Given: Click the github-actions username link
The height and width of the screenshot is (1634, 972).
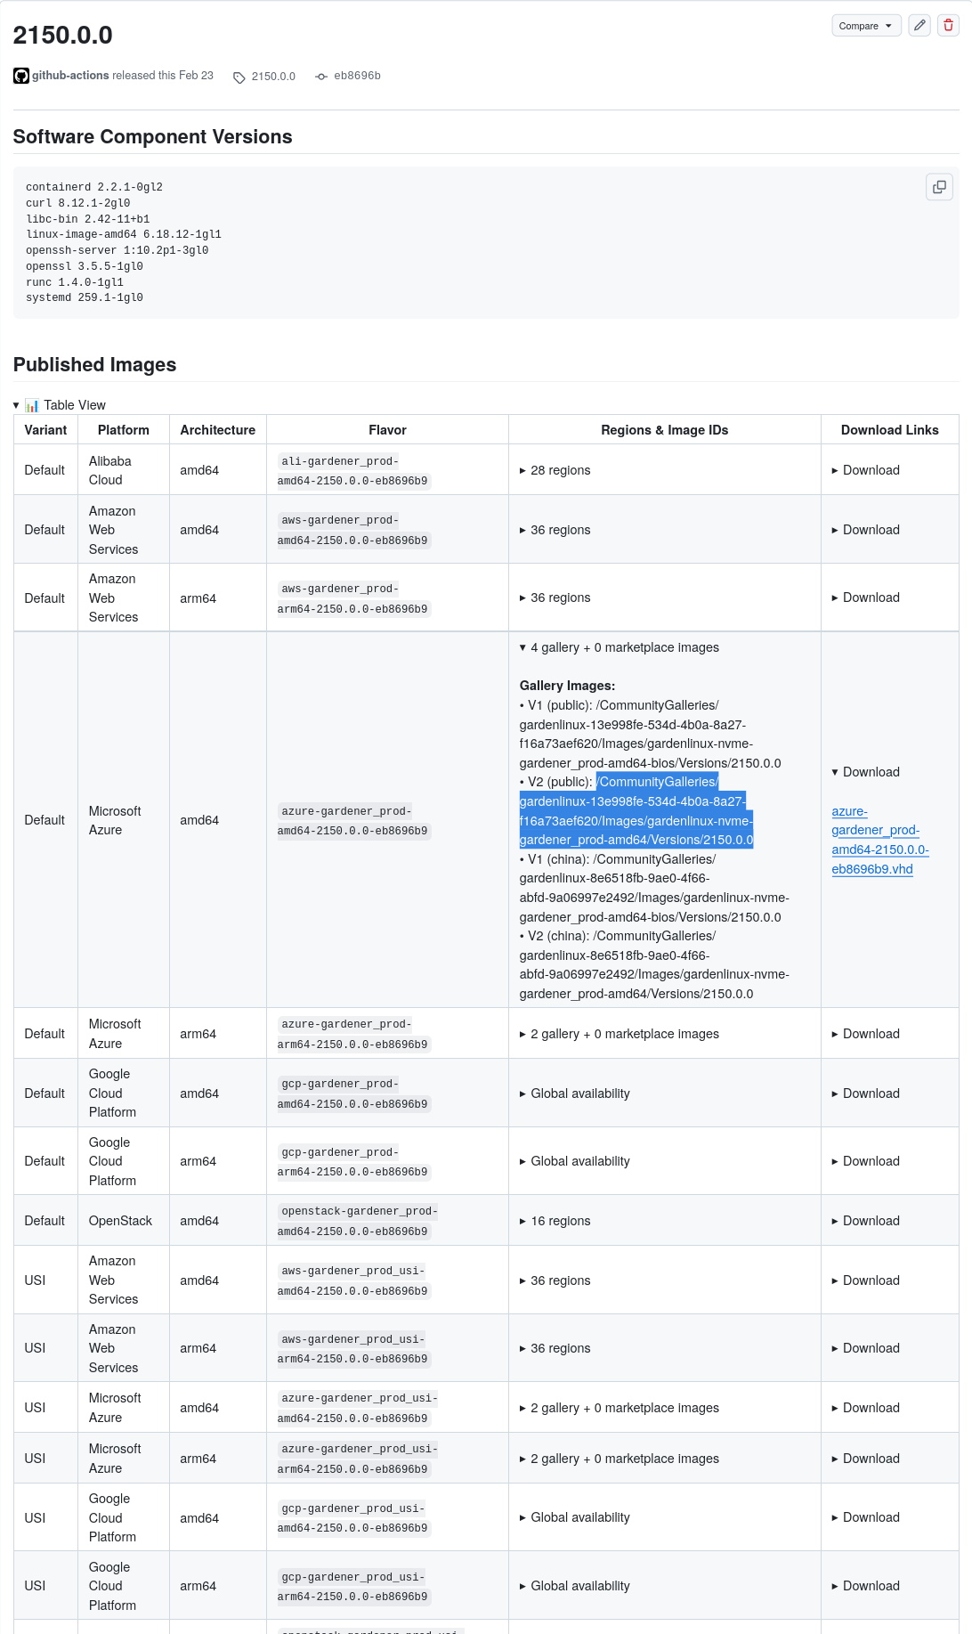Looking at the screenshot, I should pyautogui.click(x=70, y=76).
